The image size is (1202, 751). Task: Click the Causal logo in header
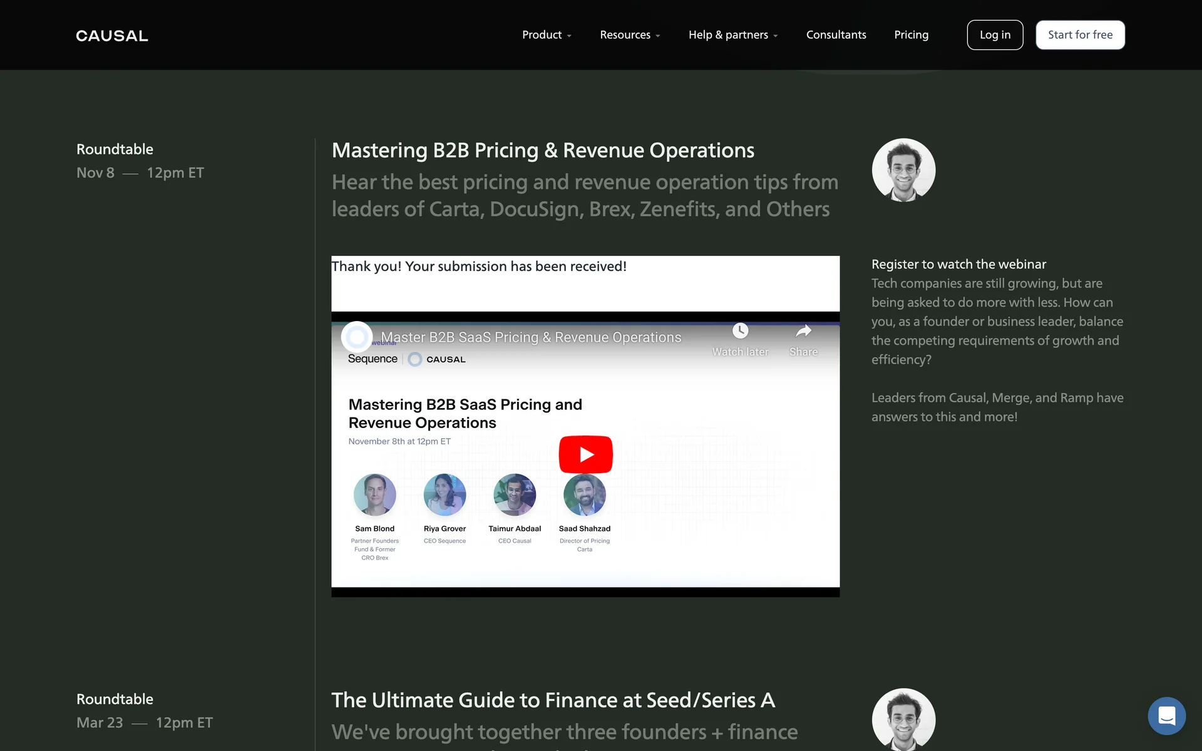[112, 36]
